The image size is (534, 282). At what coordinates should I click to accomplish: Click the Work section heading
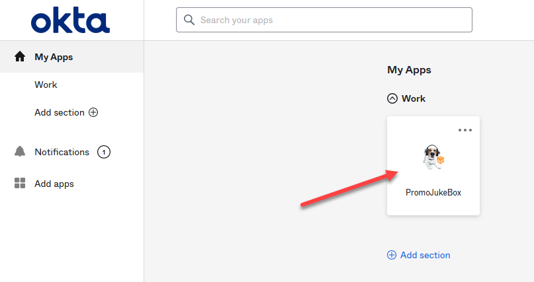(x=414, y=98)
